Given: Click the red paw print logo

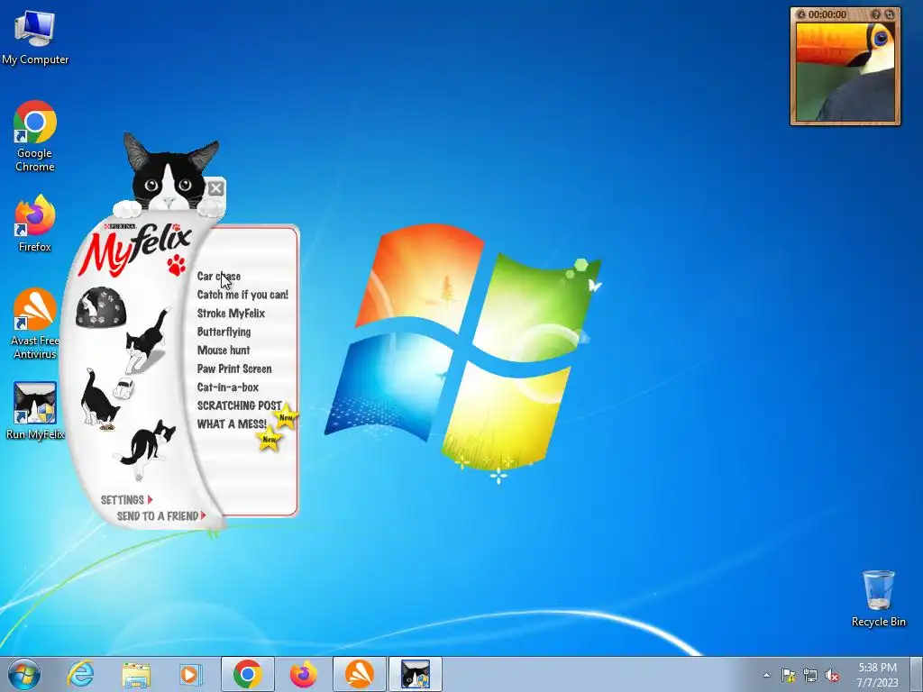Looking at the screenshot, I should (176, 264).
